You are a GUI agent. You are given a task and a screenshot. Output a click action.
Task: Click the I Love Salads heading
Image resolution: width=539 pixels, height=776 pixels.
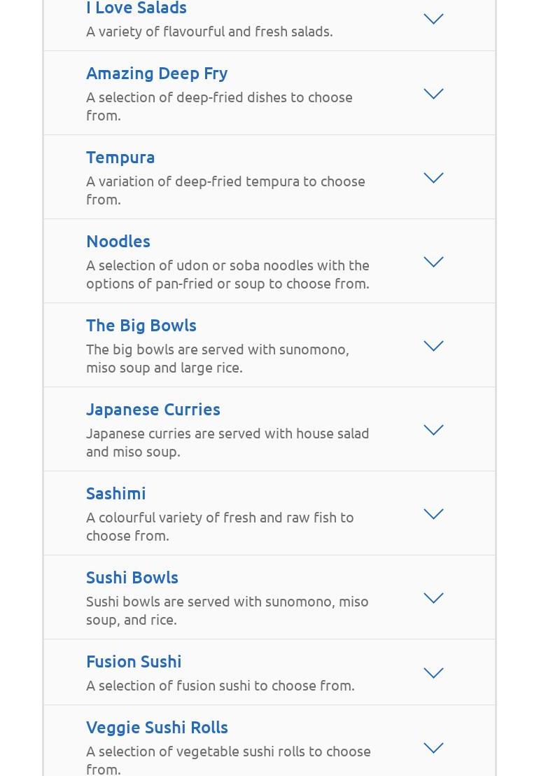pos(136,8)
